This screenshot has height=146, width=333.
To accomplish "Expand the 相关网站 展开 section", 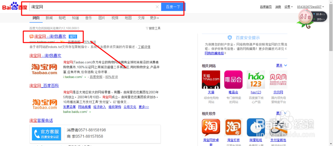I will [x=282, y=66].
